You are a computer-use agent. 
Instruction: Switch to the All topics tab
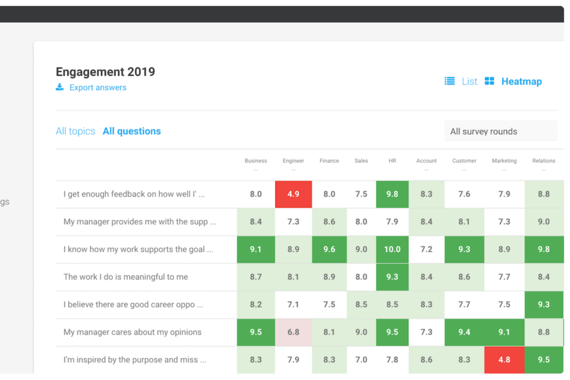[76, 131]
